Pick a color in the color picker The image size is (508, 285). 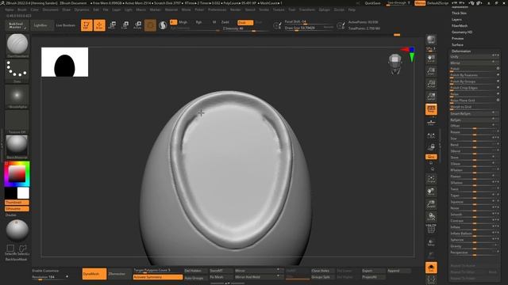click(17, 174)
